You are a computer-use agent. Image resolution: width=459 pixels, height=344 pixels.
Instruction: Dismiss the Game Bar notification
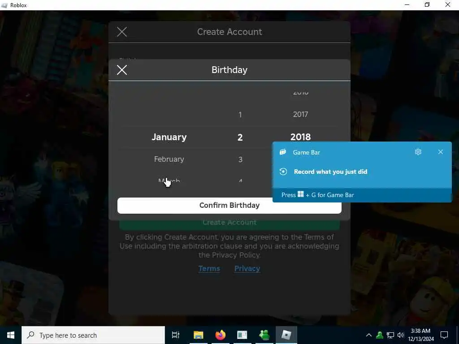pos(440,152)
